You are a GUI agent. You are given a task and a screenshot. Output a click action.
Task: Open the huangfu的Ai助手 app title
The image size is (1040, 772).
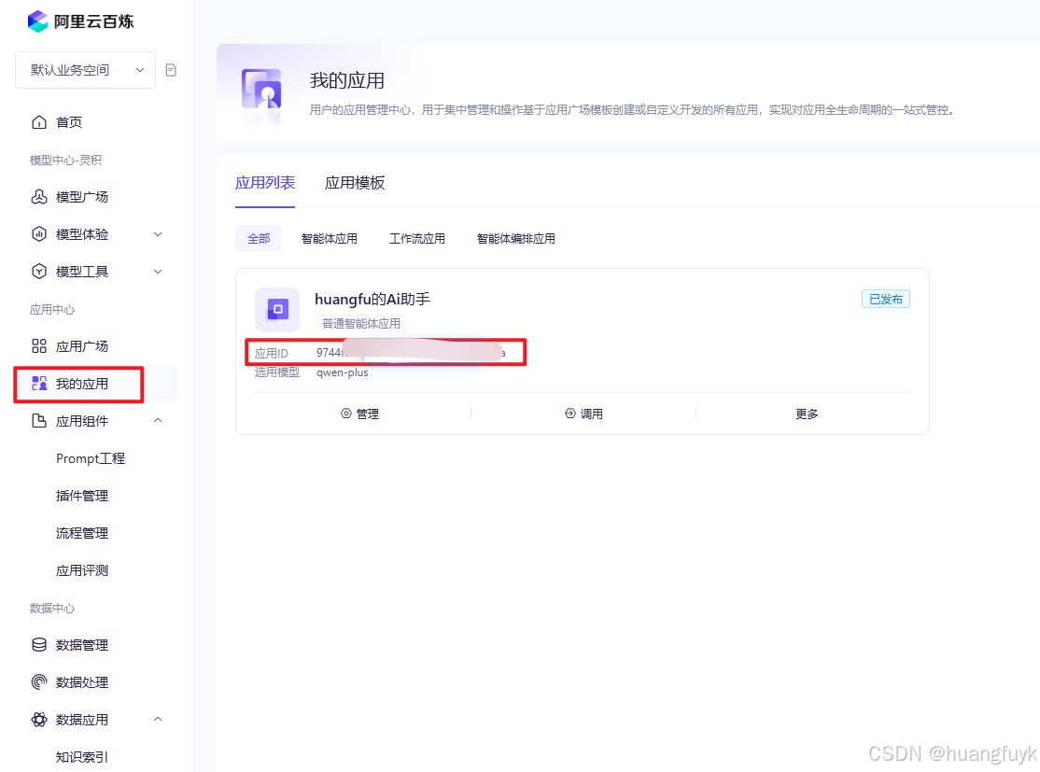point(372,299)
